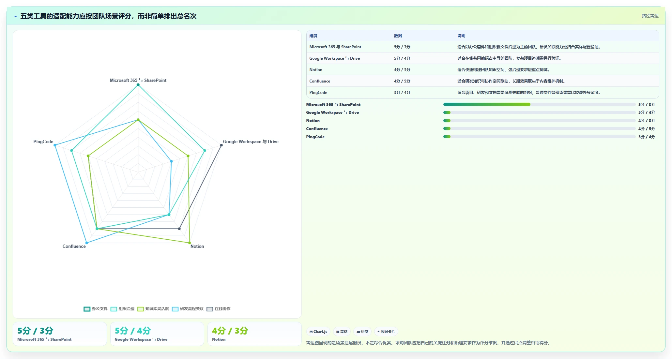Click the 路径雷达 label in the header
The image size is (672, 359).
[650, 16]
